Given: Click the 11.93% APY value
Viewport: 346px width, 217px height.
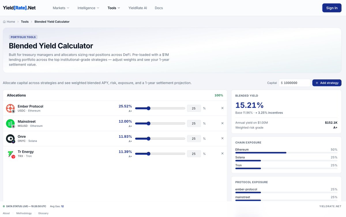Looking at the screenshot, I should tap(125, 137).
